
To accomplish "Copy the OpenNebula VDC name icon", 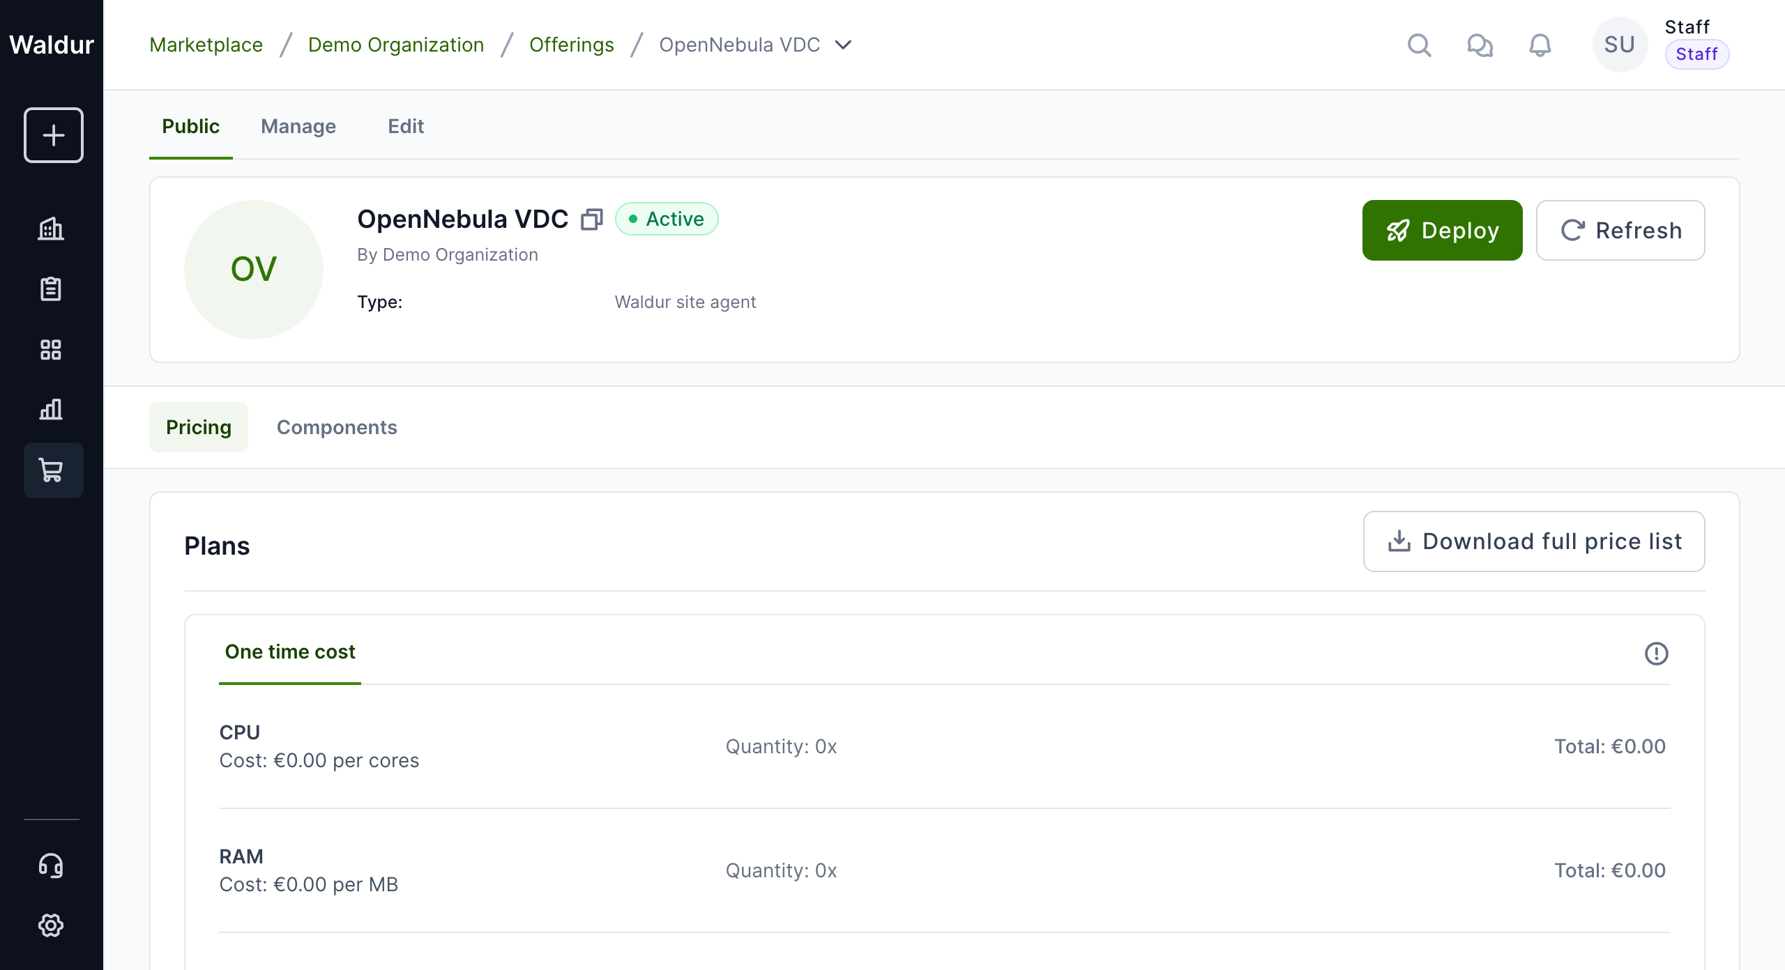I will point(592,220).
